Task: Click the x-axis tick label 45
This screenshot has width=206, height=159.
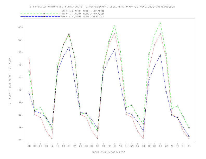Action: (115, 146)
